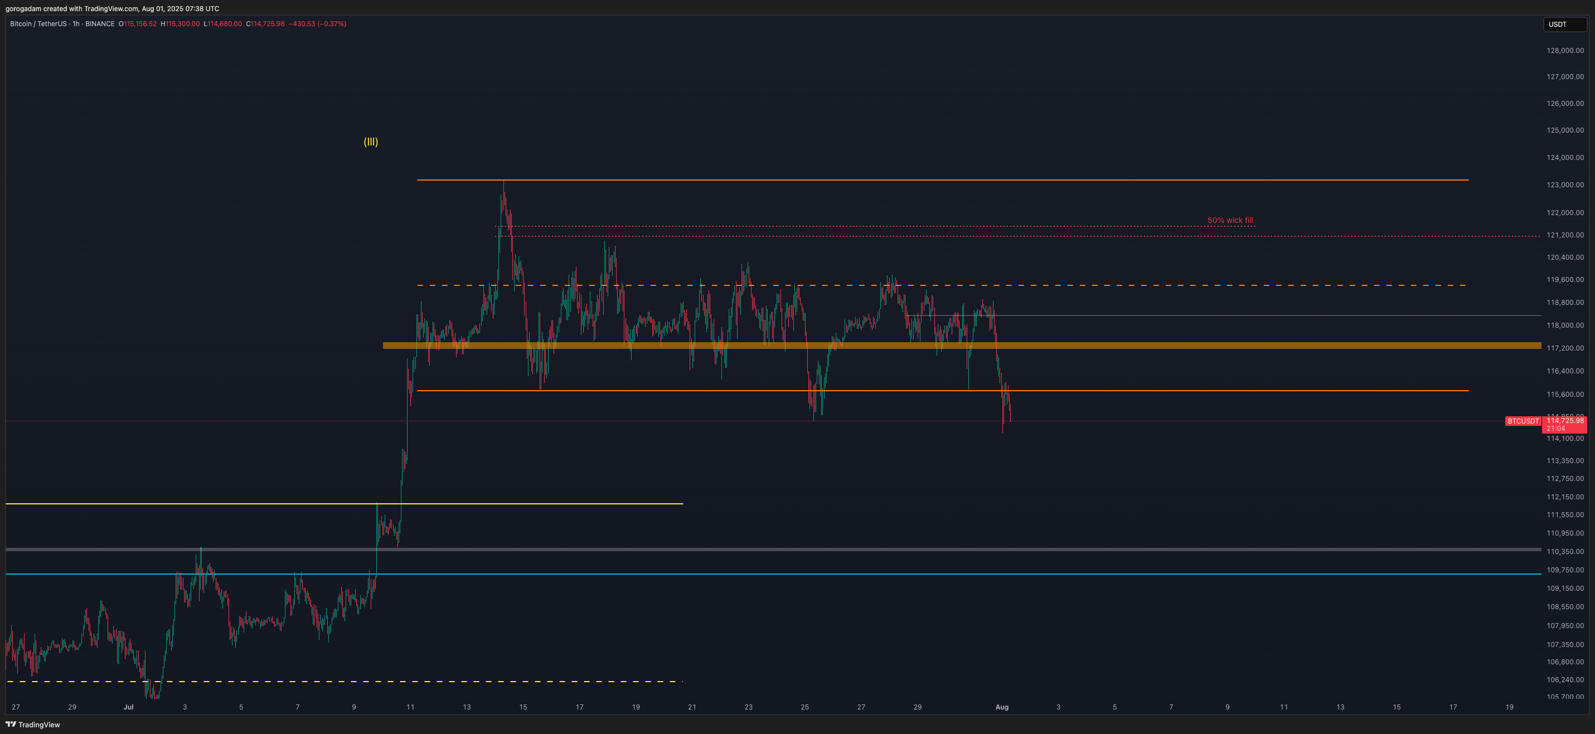The width and height of the screenshot is (1595, 734).
Task: Click the Aug label on time axis
Action: click(1001, 707)
